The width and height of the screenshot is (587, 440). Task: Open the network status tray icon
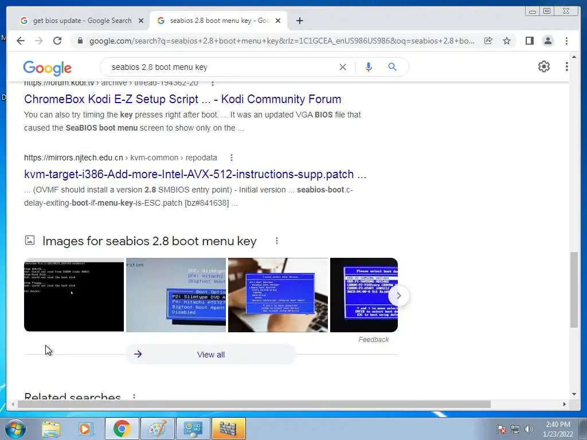click(x=515, y=429)
